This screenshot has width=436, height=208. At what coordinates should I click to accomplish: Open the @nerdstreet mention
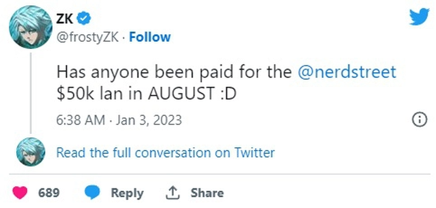click(x=346, y=71)
